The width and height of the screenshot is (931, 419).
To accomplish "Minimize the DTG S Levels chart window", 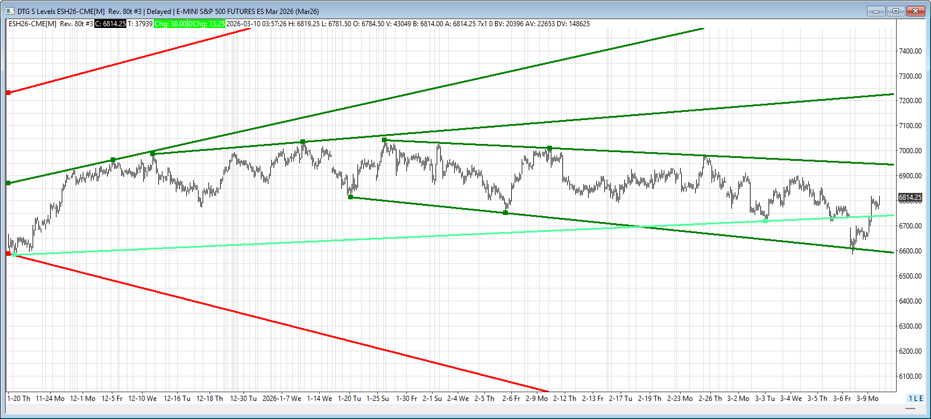I will point(876,11).
